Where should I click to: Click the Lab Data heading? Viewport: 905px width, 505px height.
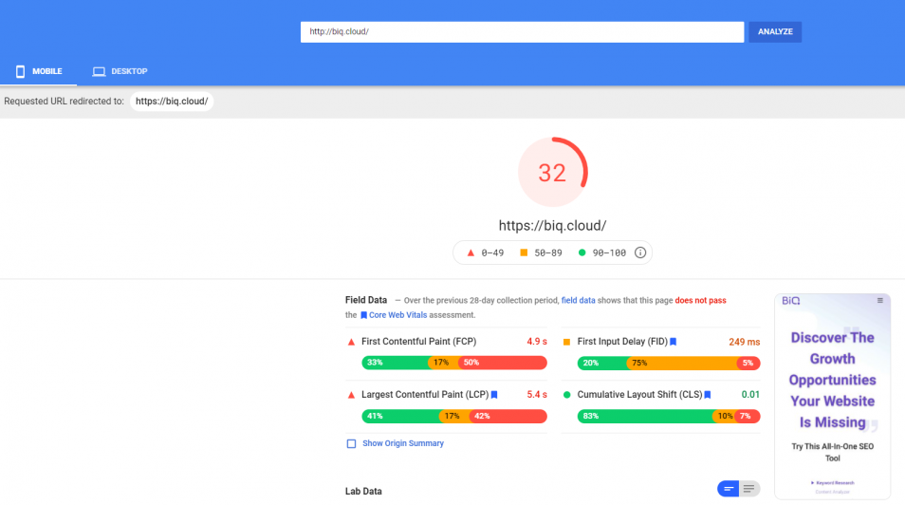[363, 491]
